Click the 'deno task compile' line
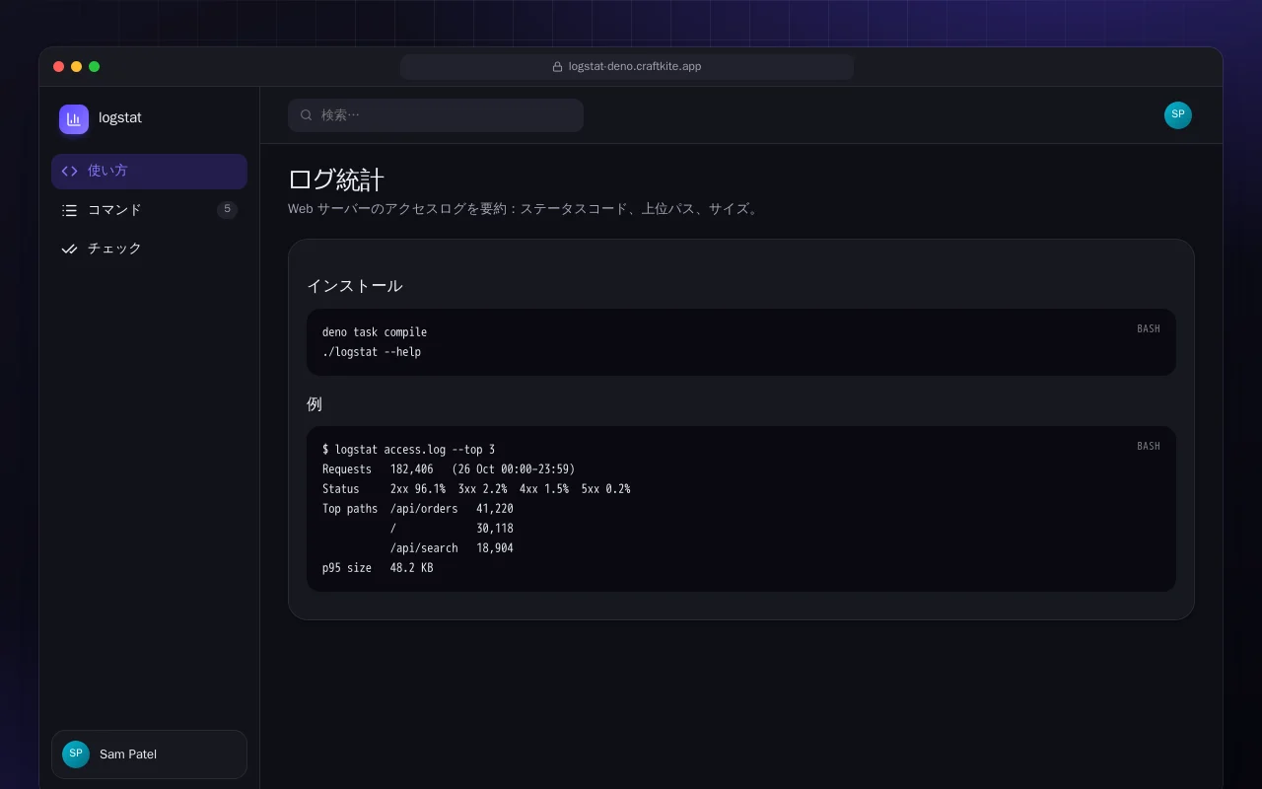The image size is (1262, 789). click(375, 332)
